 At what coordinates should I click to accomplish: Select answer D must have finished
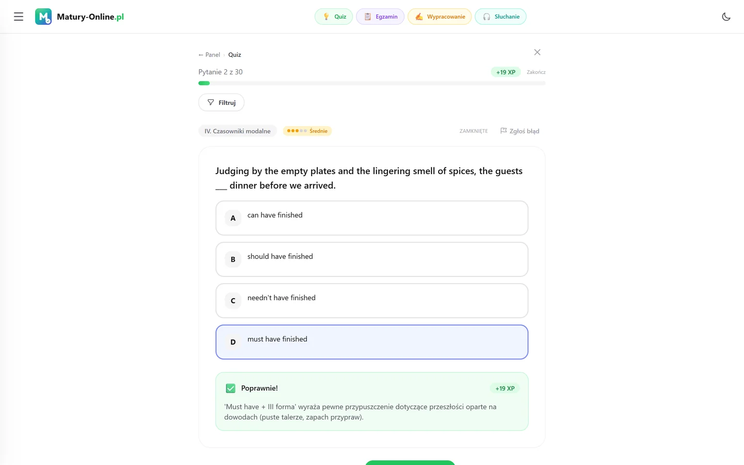click(x=372, y=342)
